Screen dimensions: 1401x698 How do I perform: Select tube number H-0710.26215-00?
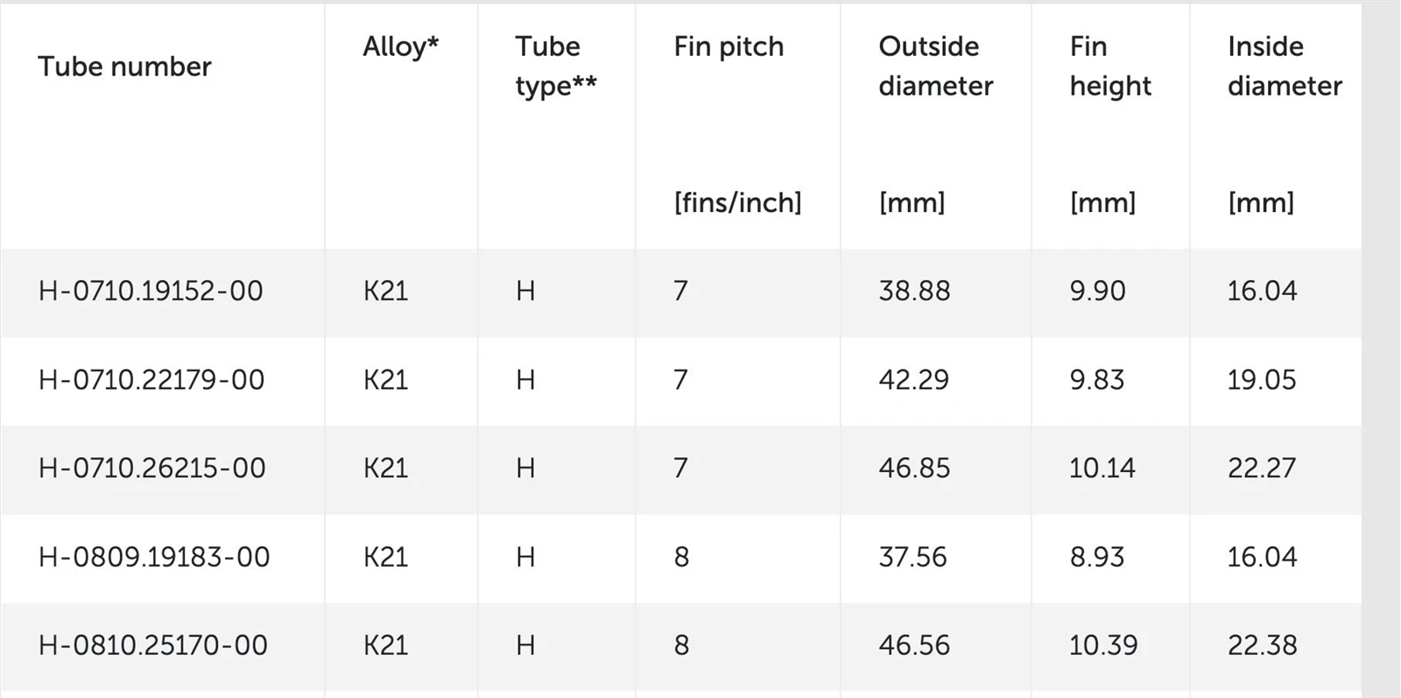coord(152,468)
